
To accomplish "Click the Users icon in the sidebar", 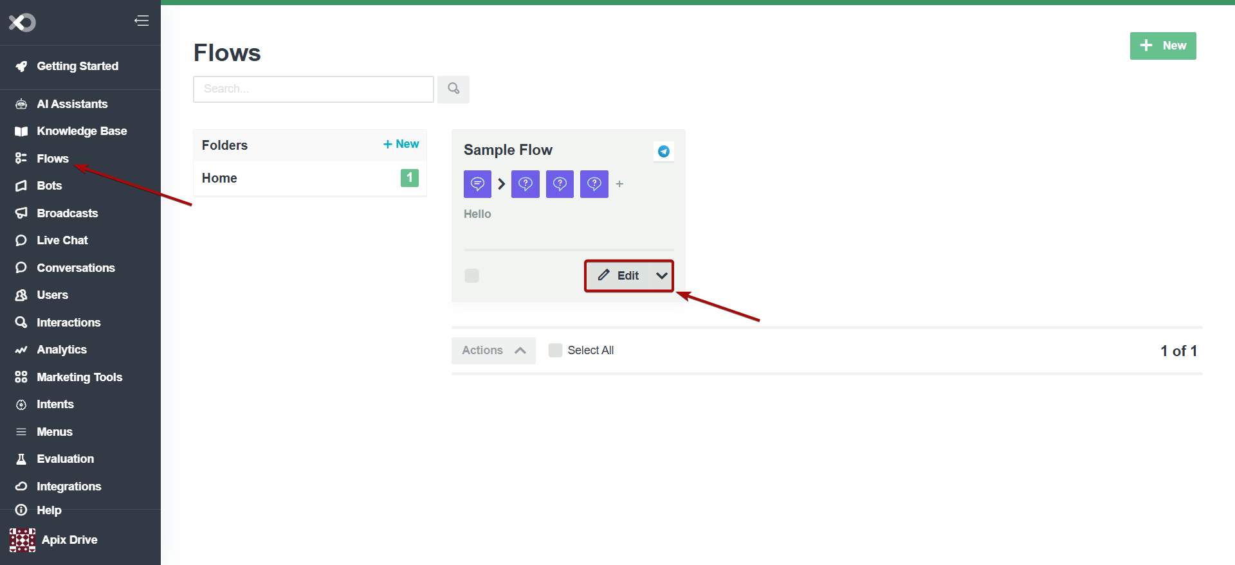I will pos(21,295).
